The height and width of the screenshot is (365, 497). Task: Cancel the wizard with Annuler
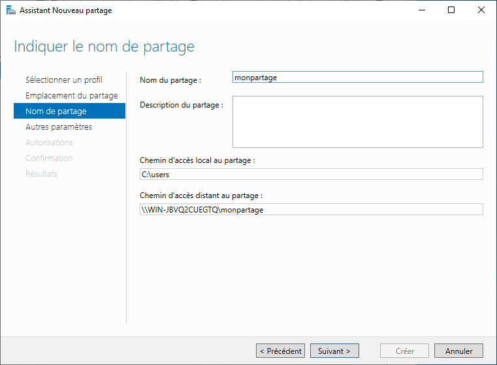458,351
